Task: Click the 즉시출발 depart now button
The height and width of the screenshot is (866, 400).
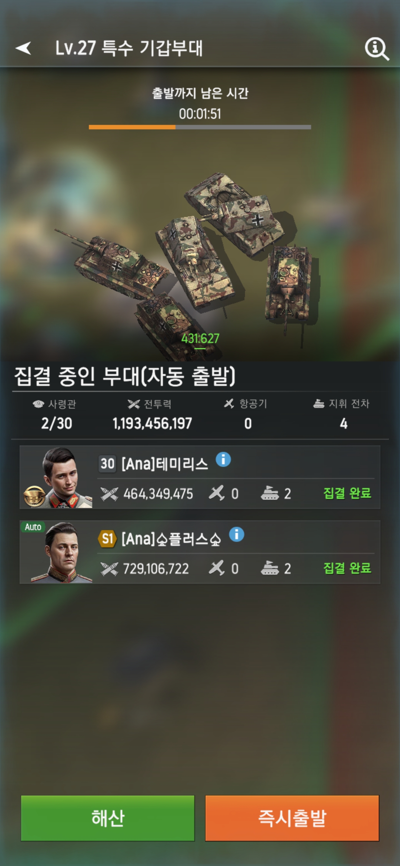Action: [292, 818]
